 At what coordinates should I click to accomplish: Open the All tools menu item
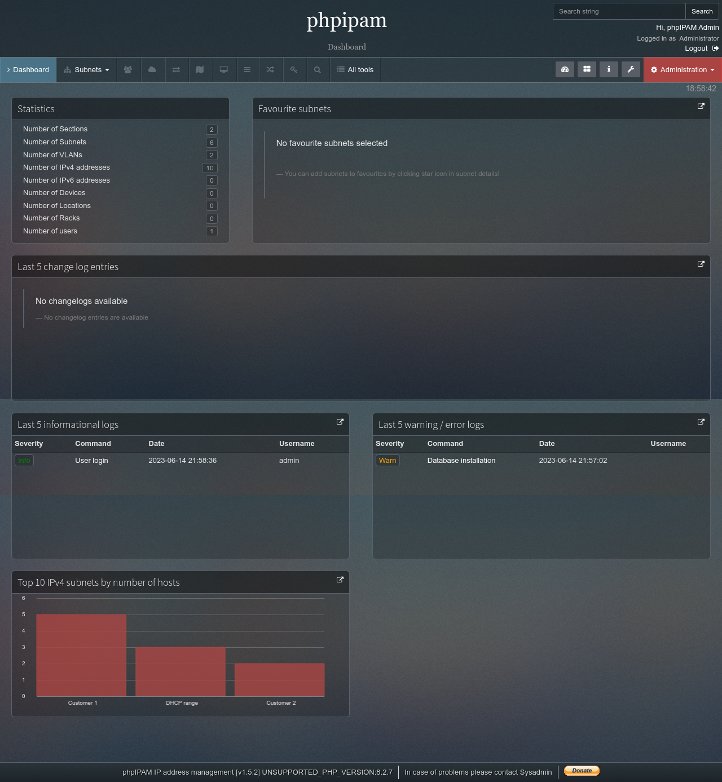coord(355,70)
